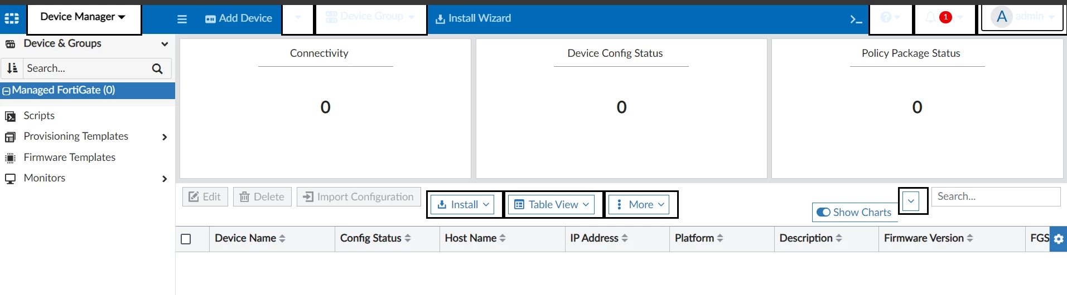Launch the Install Wizard
1067x295 pixels.
[473, 18]
